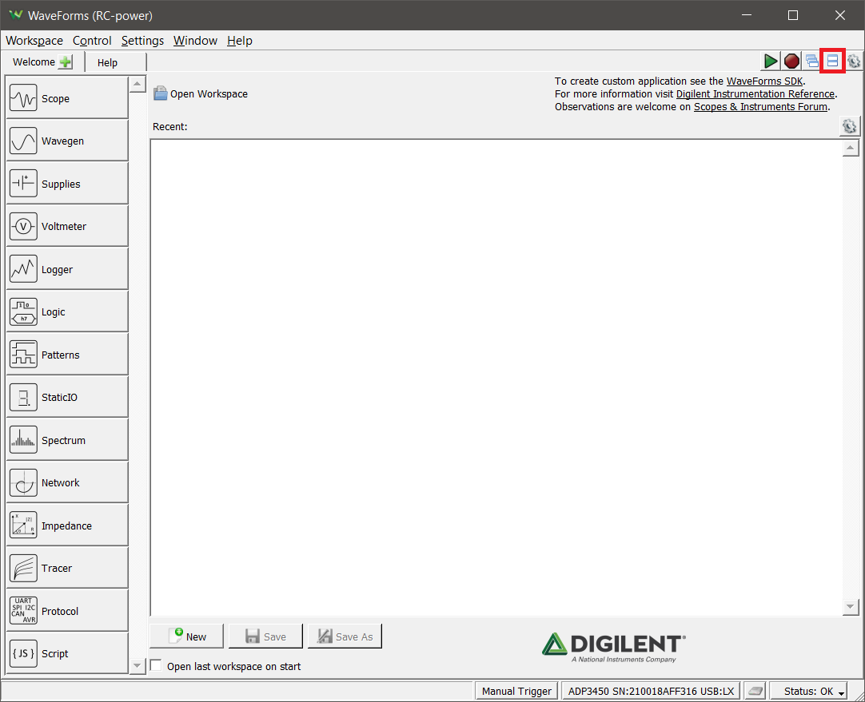Open the Window menu

(195, 40)
